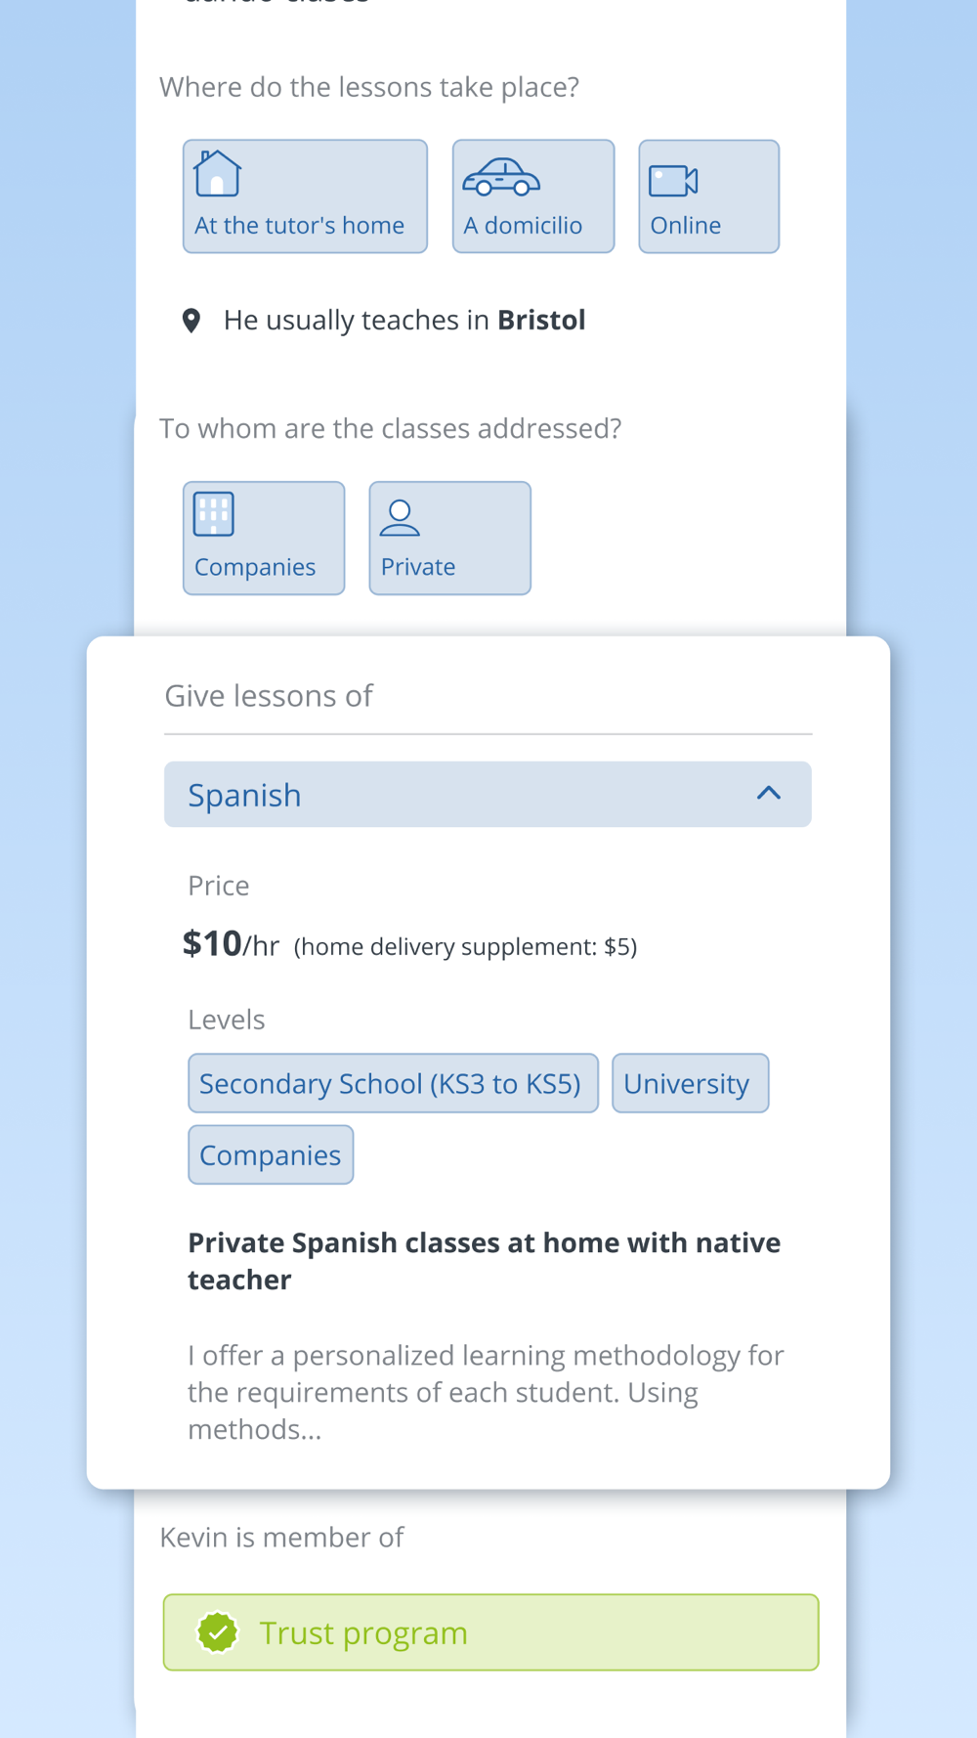This screenshot has height=1738, width=977.
Task: Click the house icon for tutor's home
Action: point(217,174)
